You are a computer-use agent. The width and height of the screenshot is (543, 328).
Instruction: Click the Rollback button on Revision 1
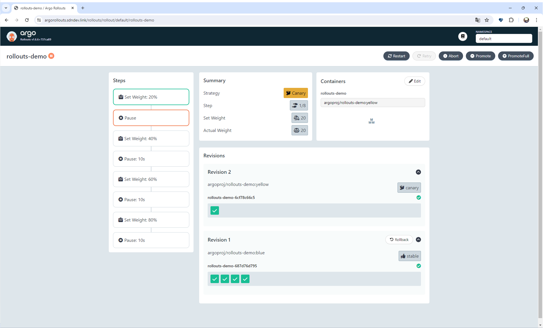399,240
